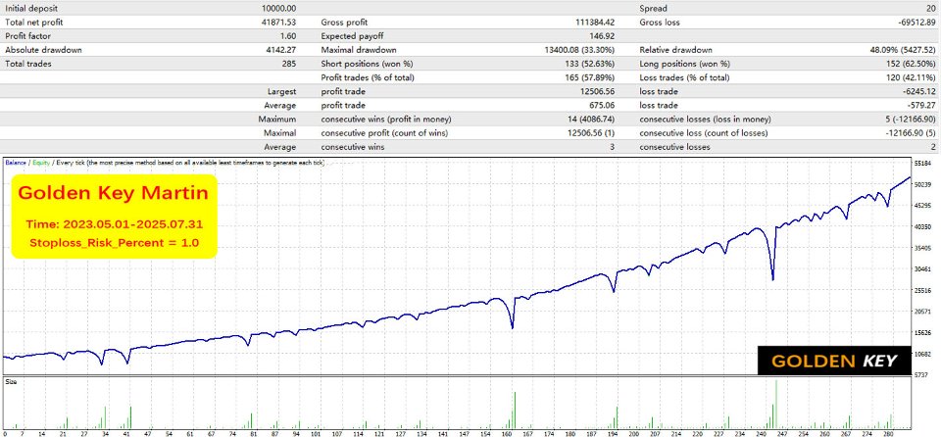Click the 10682 value on the price axis
The image size is (941, 437).
pyautogui.click(x=923, y=354)
